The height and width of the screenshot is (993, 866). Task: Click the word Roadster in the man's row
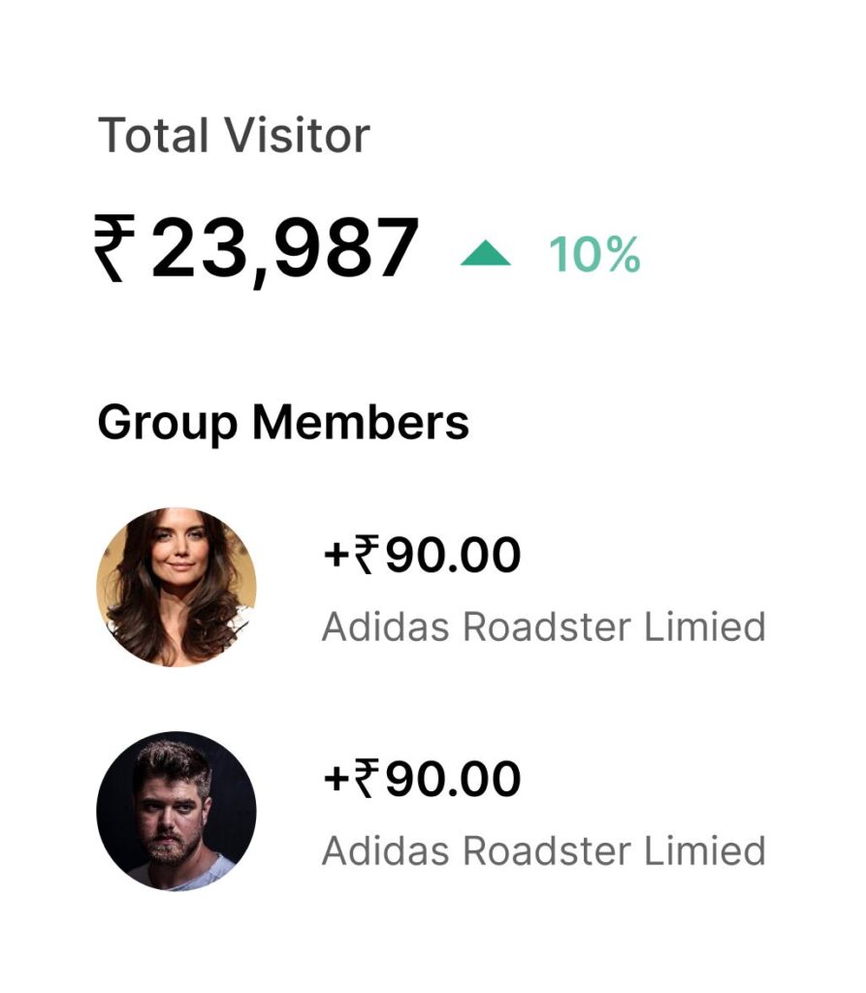[547, 850]
